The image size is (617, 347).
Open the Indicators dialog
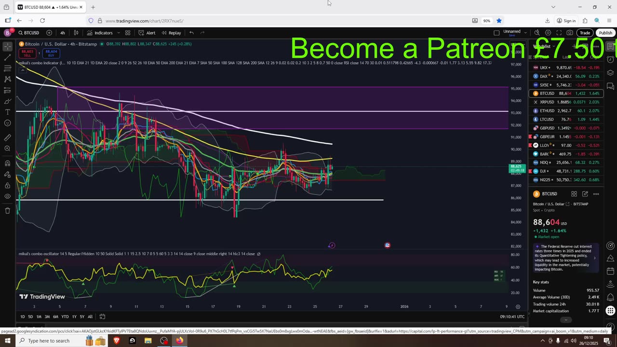point(100,33)
